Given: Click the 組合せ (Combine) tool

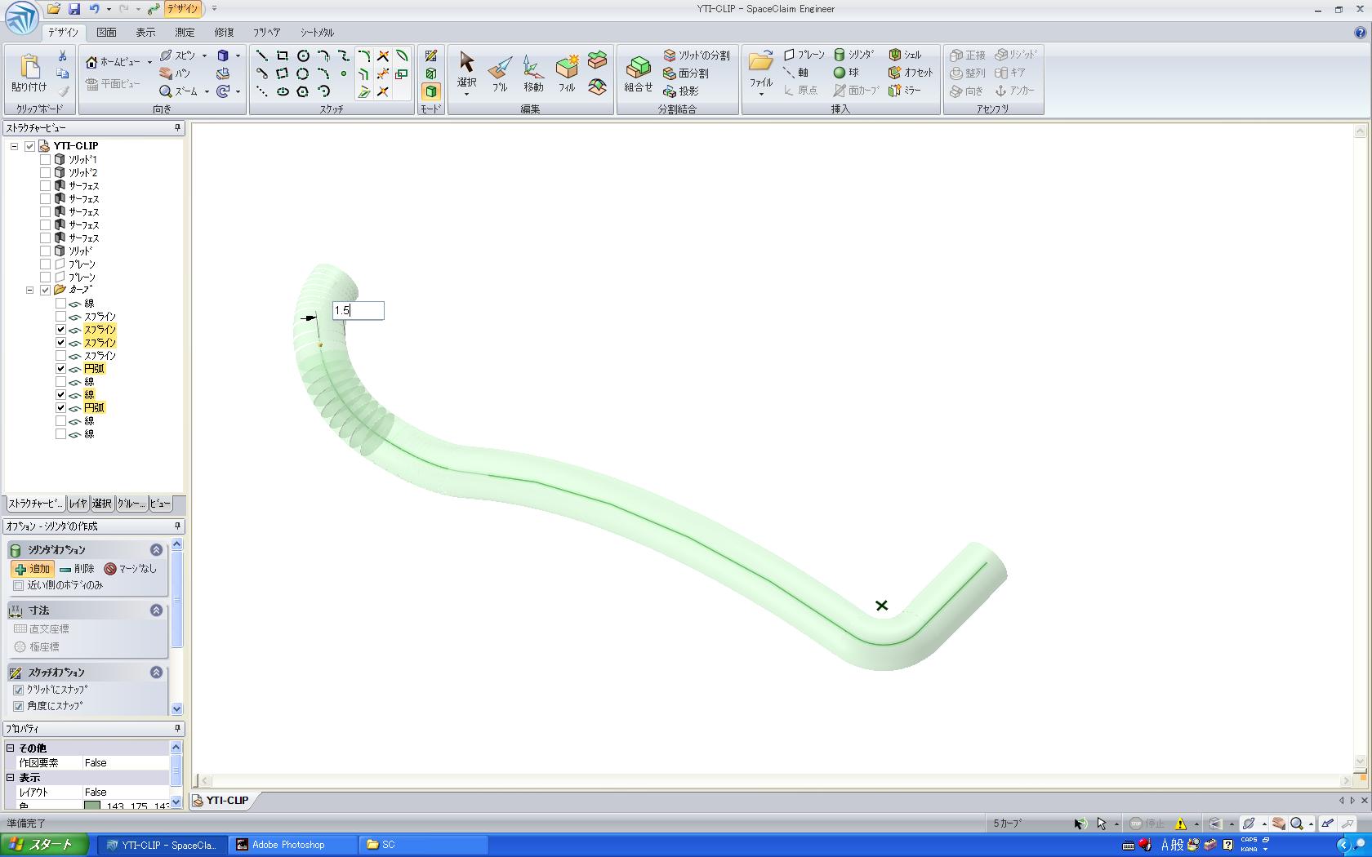Looking at the screenshot, I should (x=638, y=72).
